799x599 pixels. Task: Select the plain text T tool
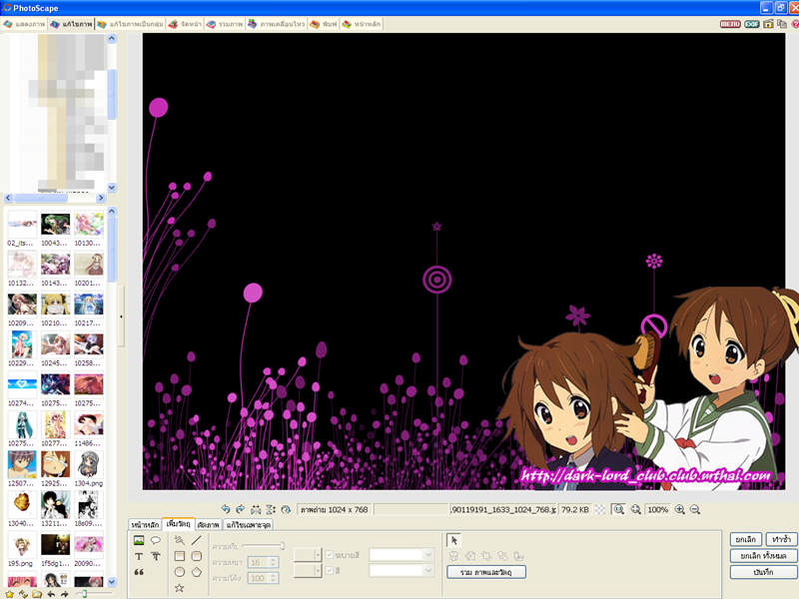(139, 556)
